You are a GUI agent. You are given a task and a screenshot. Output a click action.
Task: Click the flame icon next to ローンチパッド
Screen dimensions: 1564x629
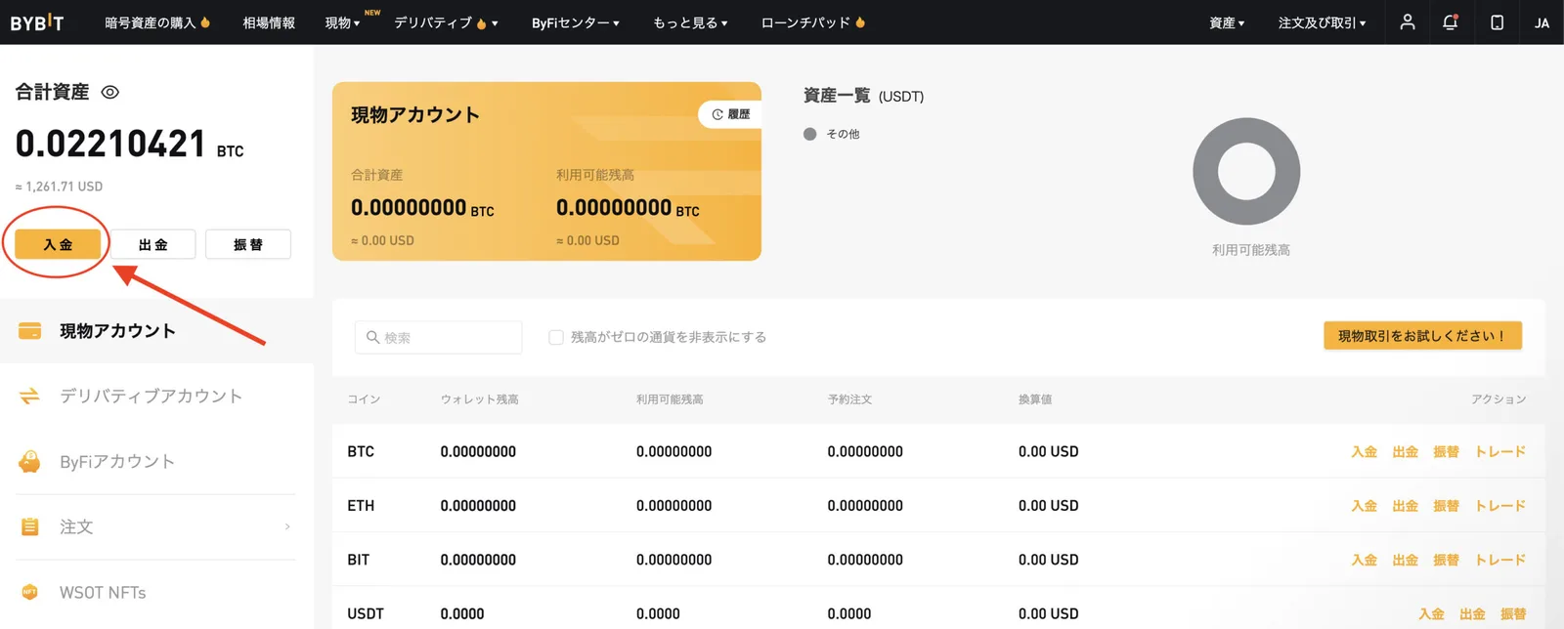(x=860, y=21)
